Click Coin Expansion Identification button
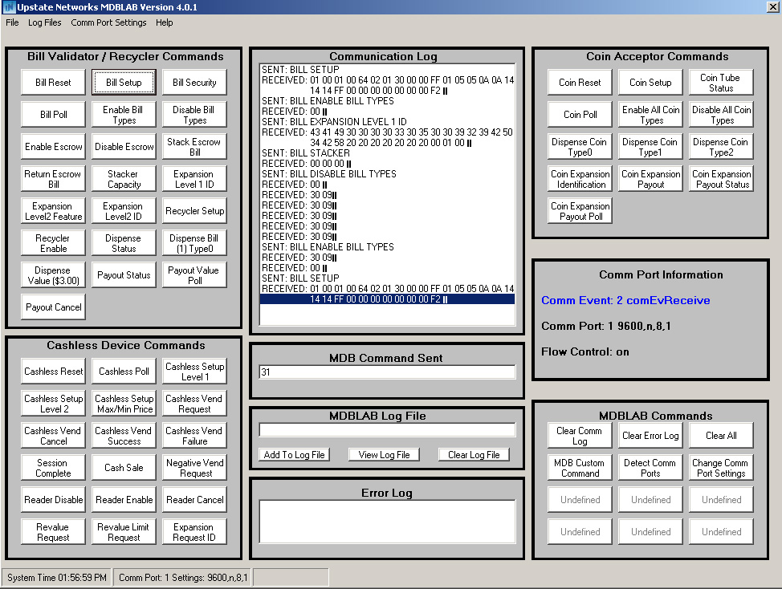This screenshot has width=782, height=589. (x=580, y=179)
